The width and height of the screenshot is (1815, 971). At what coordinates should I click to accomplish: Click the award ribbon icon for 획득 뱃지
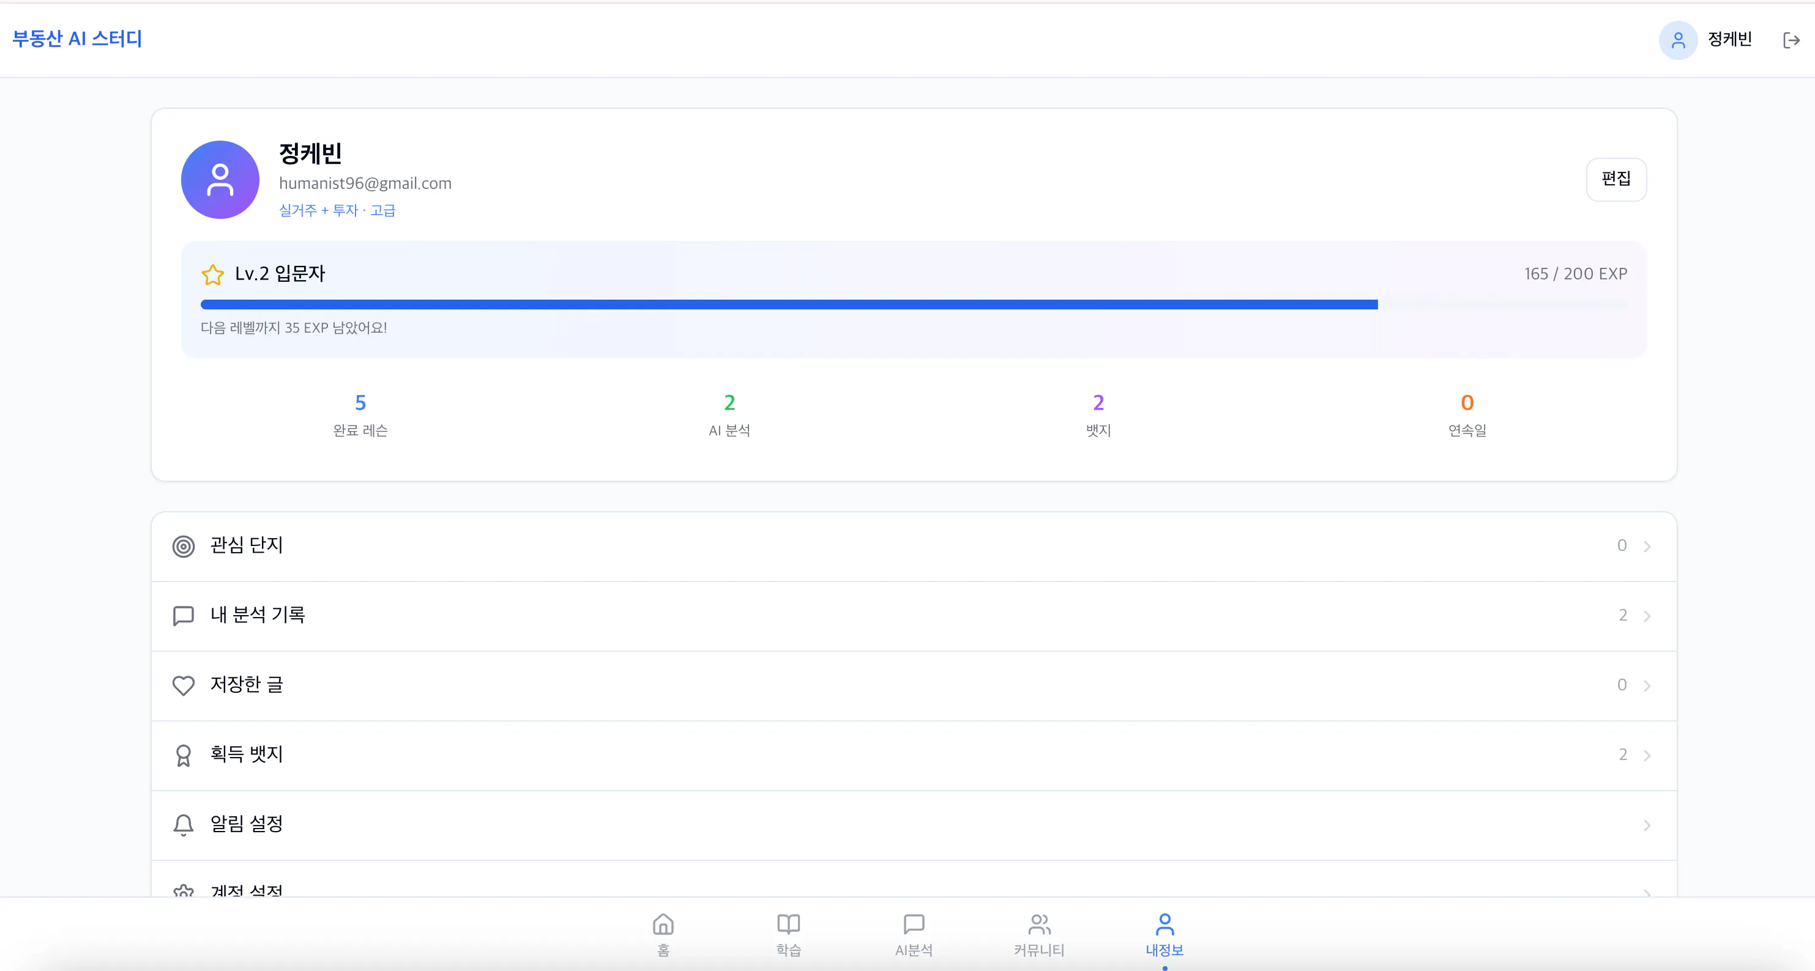click(x=183, y=756)
